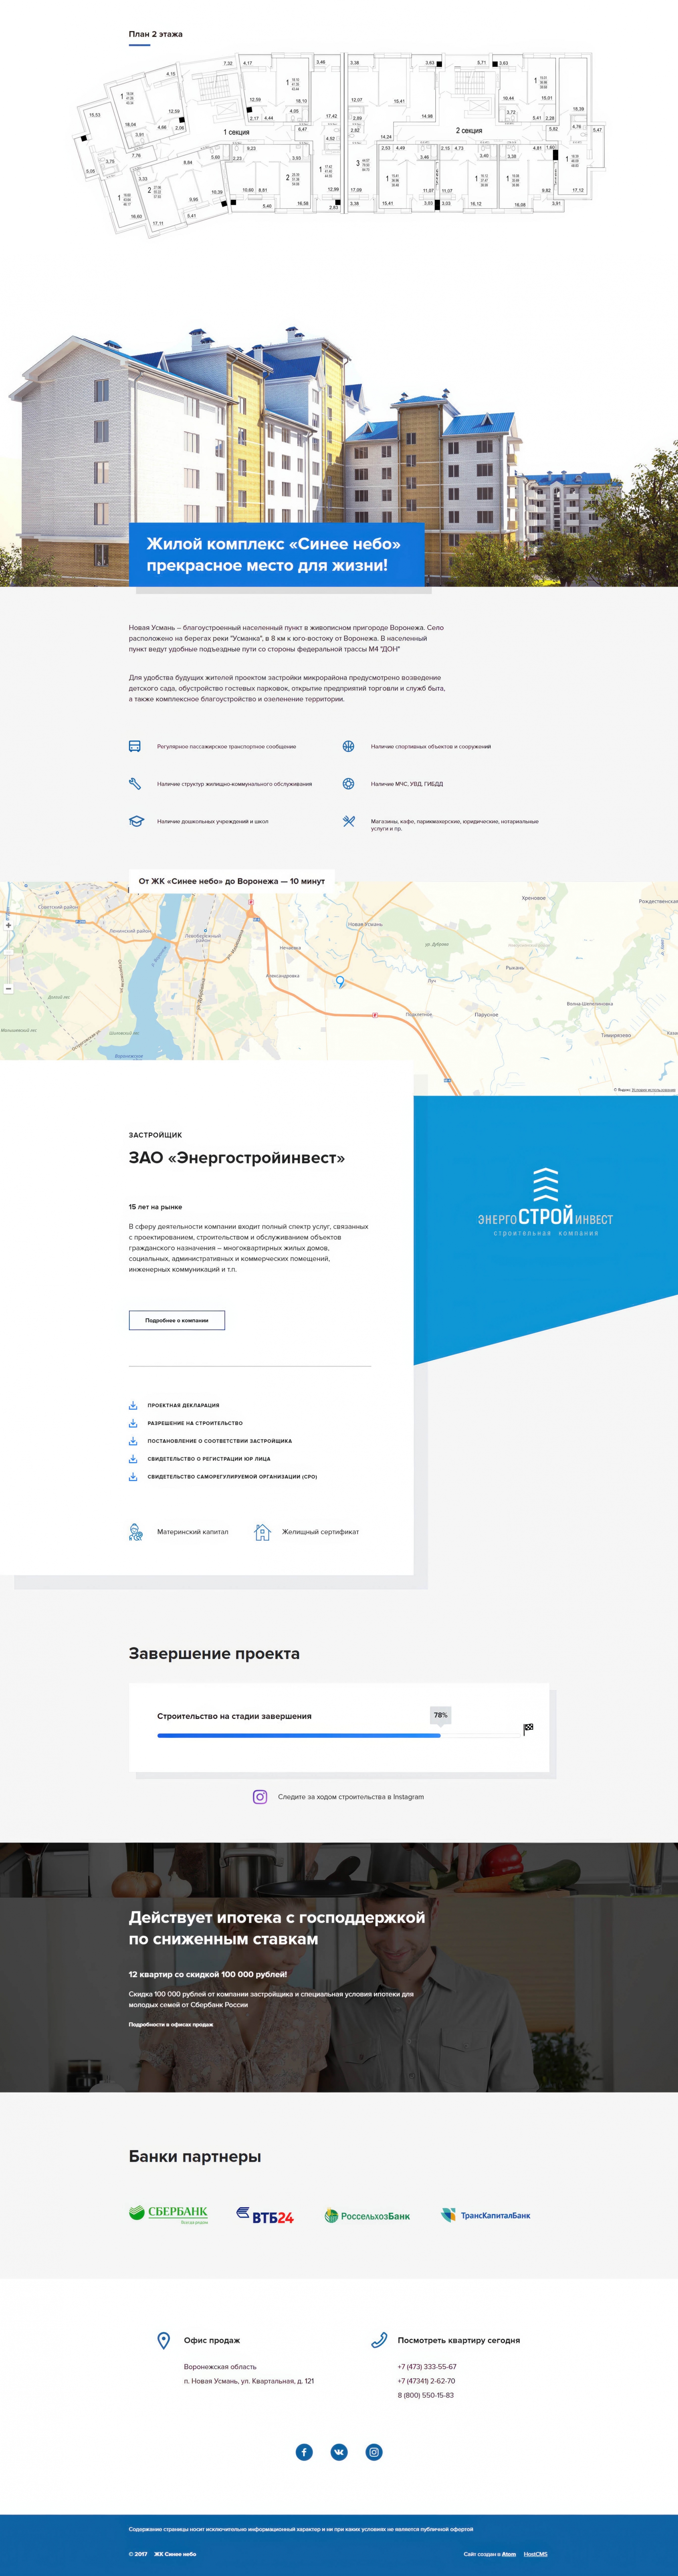Click the purple Instagram icon under progress
The image size is (678, 2576).
click(x=260, y=1797)
